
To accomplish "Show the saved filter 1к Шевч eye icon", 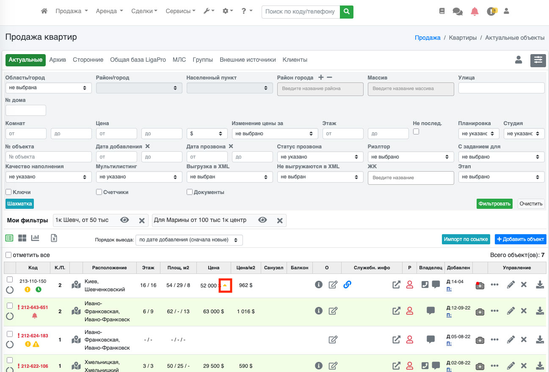I will coord(124,220).
